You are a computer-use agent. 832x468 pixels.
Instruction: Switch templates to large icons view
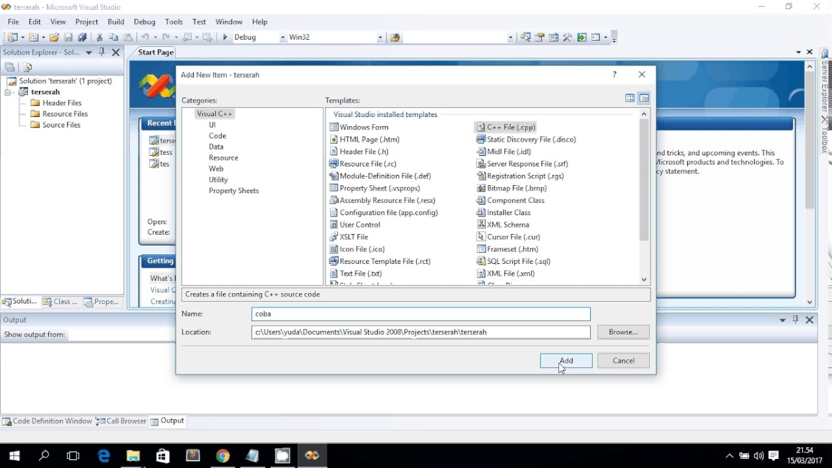click(630, 98)
